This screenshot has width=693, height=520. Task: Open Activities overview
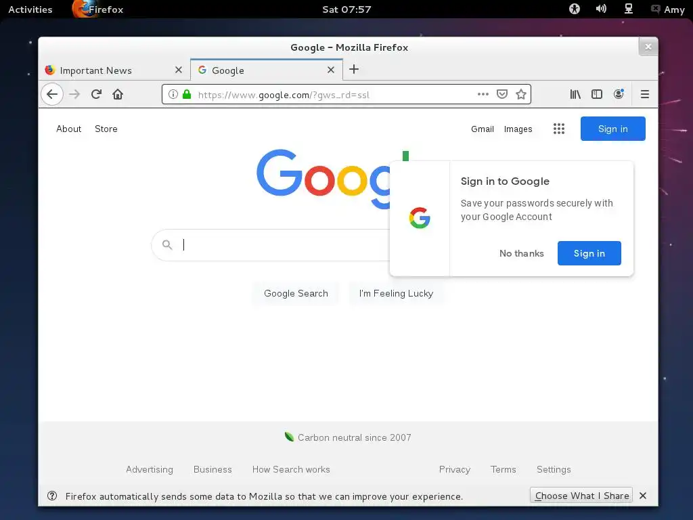[30, 9]
